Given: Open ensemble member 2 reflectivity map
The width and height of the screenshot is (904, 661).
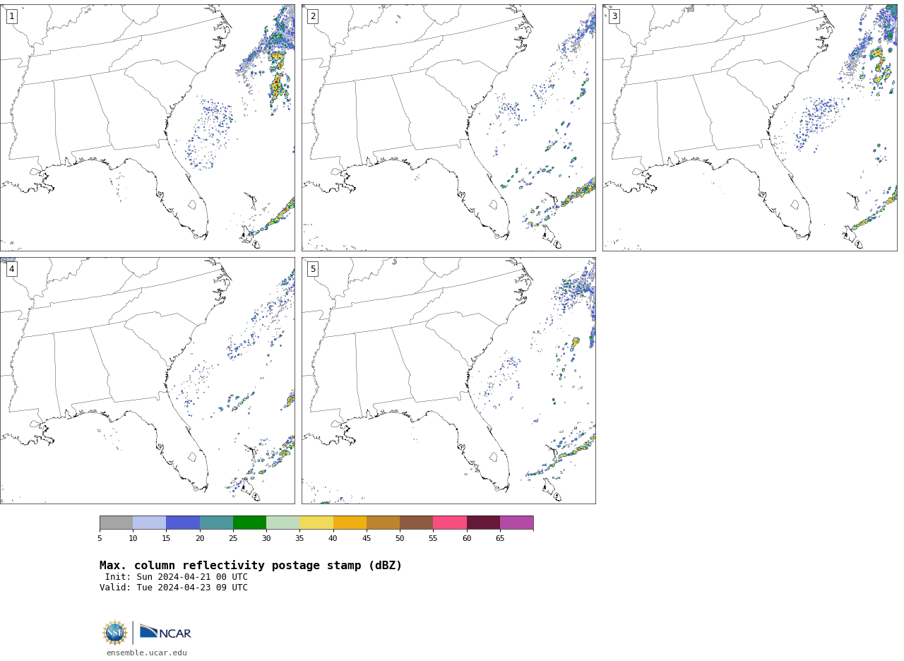Looking at the screenshot, I should [x=448, y=128].
